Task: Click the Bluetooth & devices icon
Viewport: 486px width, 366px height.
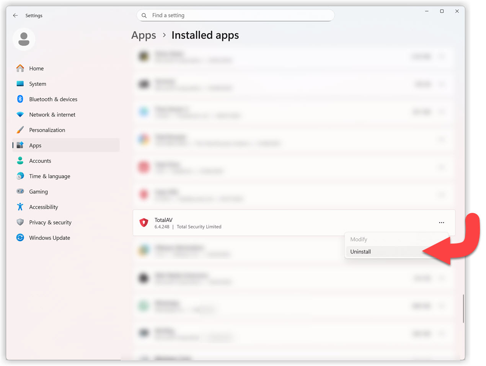Action: pos(20,99)
